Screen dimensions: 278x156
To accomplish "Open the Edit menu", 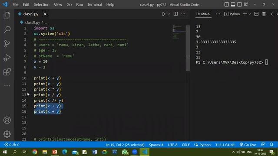I will coord(26,5).
